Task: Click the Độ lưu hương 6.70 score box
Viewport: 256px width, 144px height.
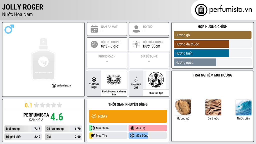Action: tap(63, 129)
